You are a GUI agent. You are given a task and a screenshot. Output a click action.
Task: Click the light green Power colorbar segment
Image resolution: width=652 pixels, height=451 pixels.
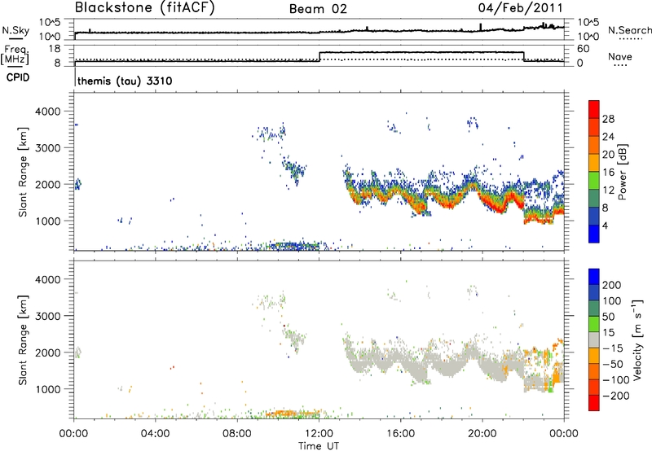click(594, 181)
